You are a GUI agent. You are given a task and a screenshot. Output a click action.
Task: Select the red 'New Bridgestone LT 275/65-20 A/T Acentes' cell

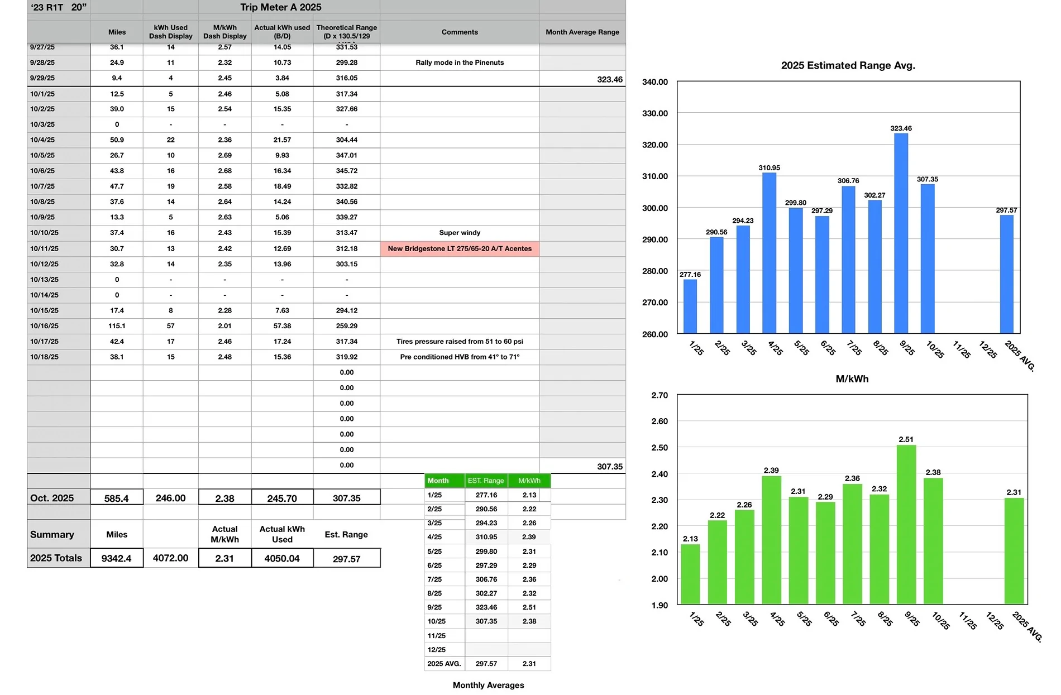[460, 248]
